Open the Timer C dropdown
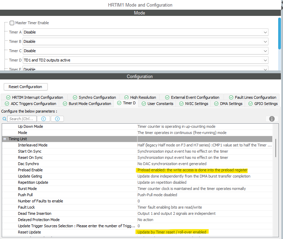283x239 pixels. [x=145, y=51]
